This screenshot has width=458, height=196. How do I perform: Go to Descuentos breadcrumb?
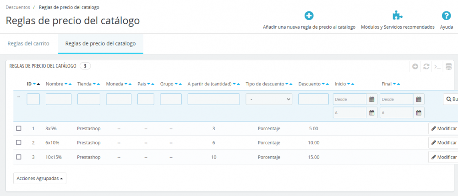click(x=18, y=7)
